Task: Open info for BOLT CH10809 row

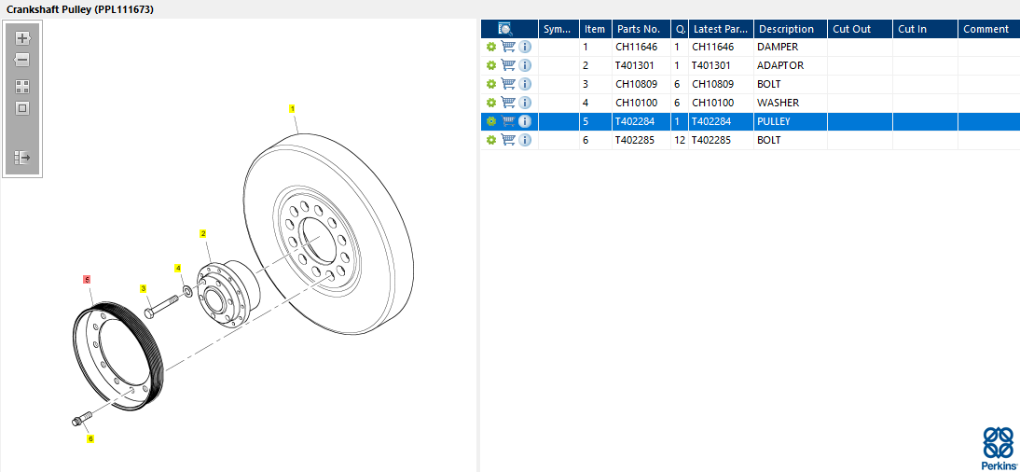Action: (525, 84)
